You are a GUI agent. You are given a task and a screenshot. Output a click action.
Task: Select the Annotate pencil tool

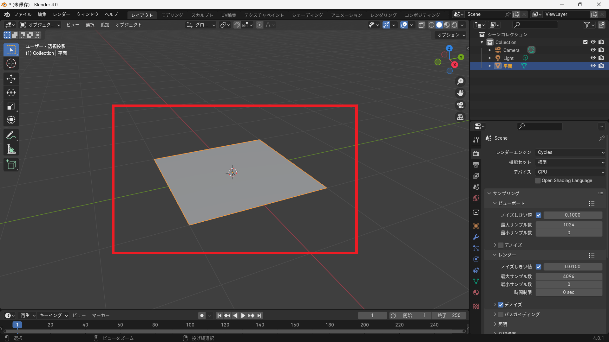(x=11, y=136)
